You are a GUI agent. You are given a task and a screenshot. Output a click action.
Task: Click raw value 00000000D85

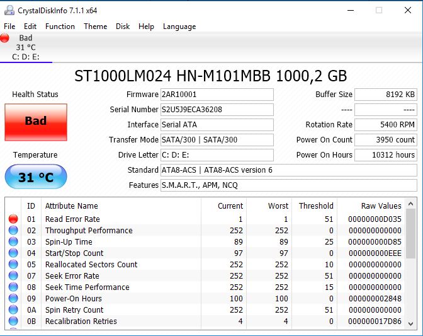tap(375, 241)
